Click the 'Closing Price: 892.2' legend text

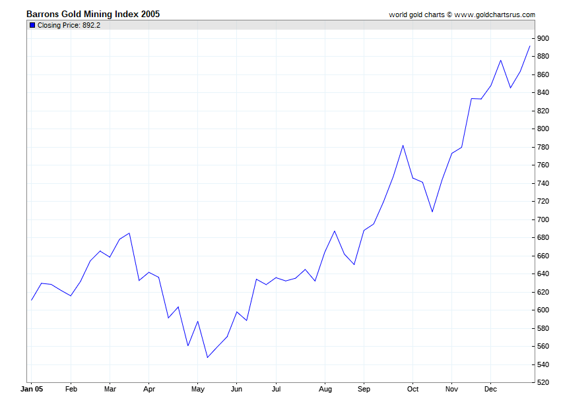click(x=69, y=25)
